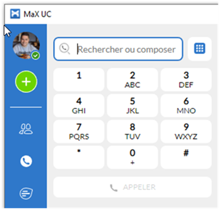The image size is (220, 210).
Task: Click the search clock magnifier icon
Action: (x=64, y=49)
